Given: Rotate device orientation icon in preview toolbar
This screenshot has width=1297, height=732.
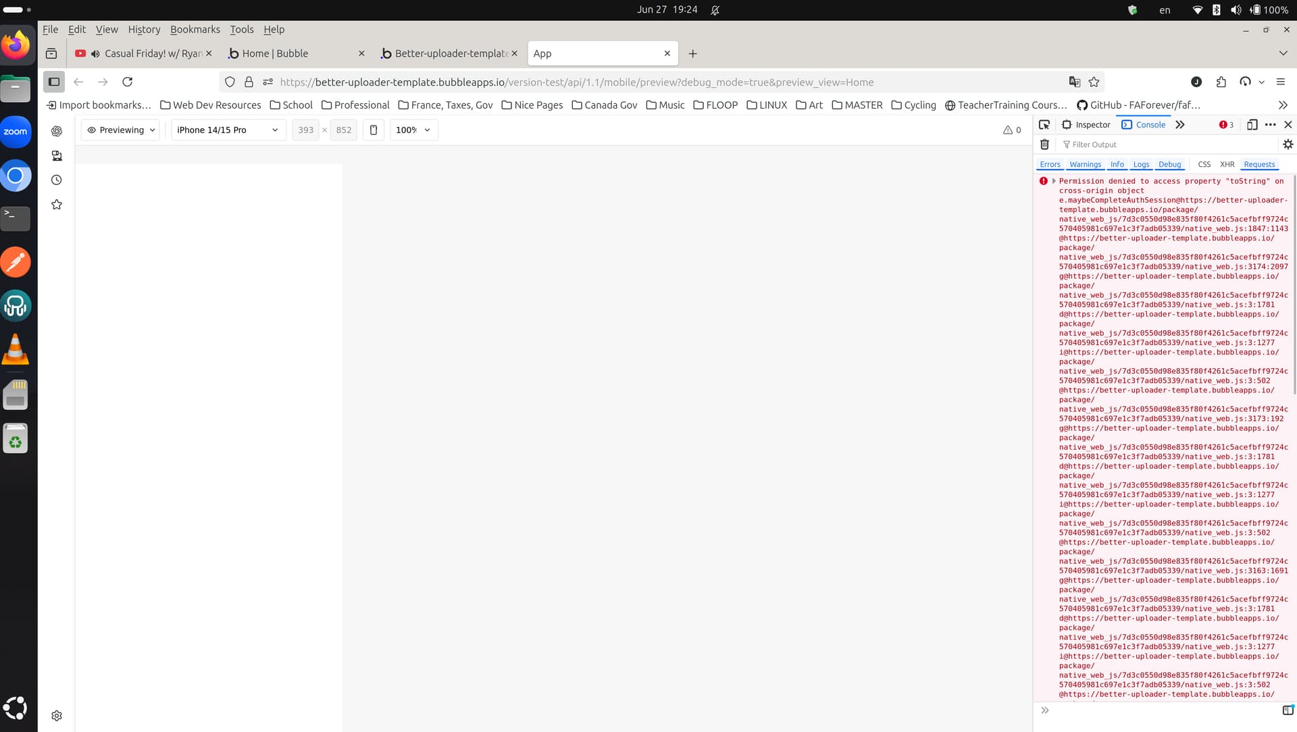Looking at the screenshot, I should [x=374, y=130].
